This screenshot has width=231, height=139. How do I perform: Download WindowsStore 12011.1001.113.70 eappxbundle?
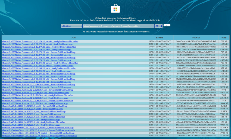pos(39,136)
